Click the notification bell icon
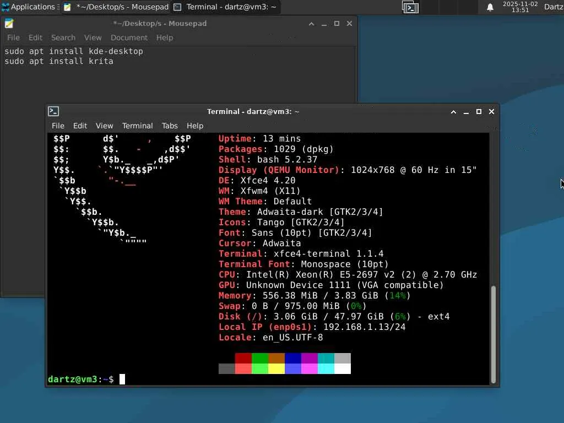Viewport: 564px width, 423px height. click(490, 7)
